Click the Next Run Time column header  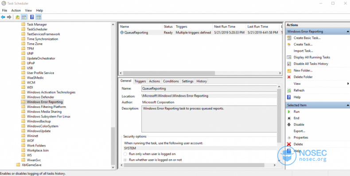coord(229,27)
